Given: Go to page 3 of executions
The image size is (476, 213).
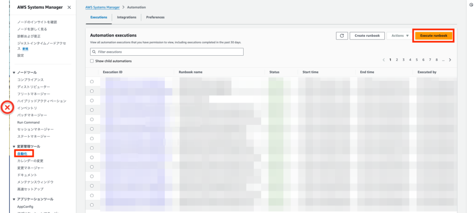Looking at the screenshot, I should (403, 60).
